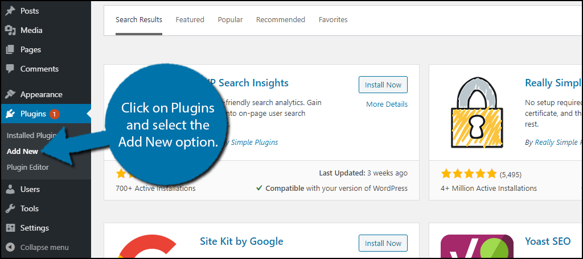583x259 pixels.
Task: View More Details for WP Search Insights
Action: (387, 105)
